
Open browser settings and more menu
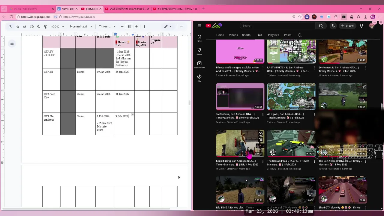tap(381, 17)
